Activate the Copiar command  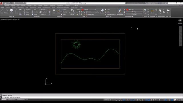[x=26, y=12]
